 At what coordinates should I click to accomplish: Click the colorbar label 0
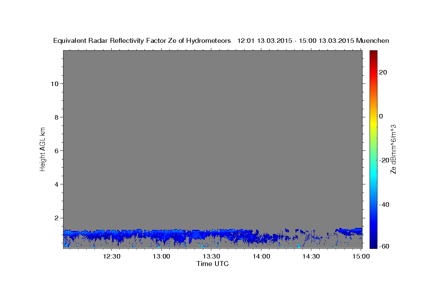coord(381,116)
